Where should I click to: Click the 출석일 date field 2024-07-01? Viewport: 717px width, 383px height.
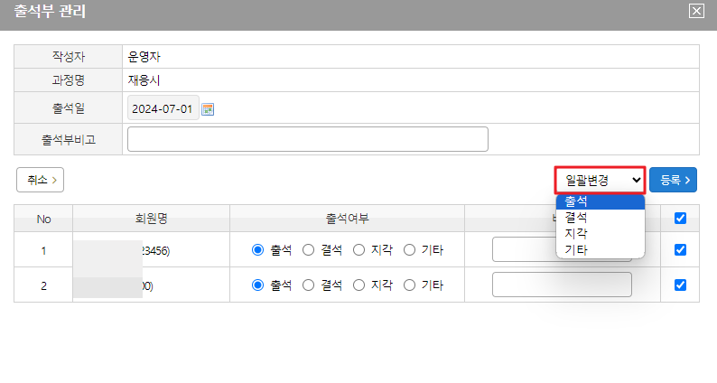163,109
